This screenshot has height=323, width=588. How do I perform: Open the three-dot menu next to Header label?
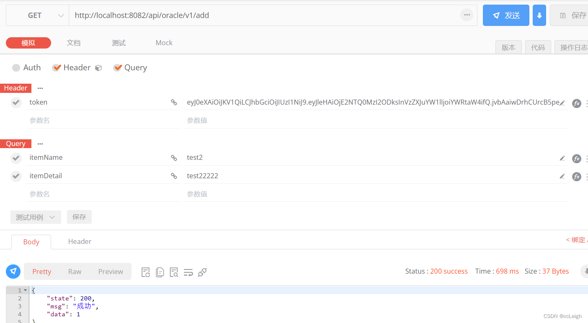[x=40, y=88]
